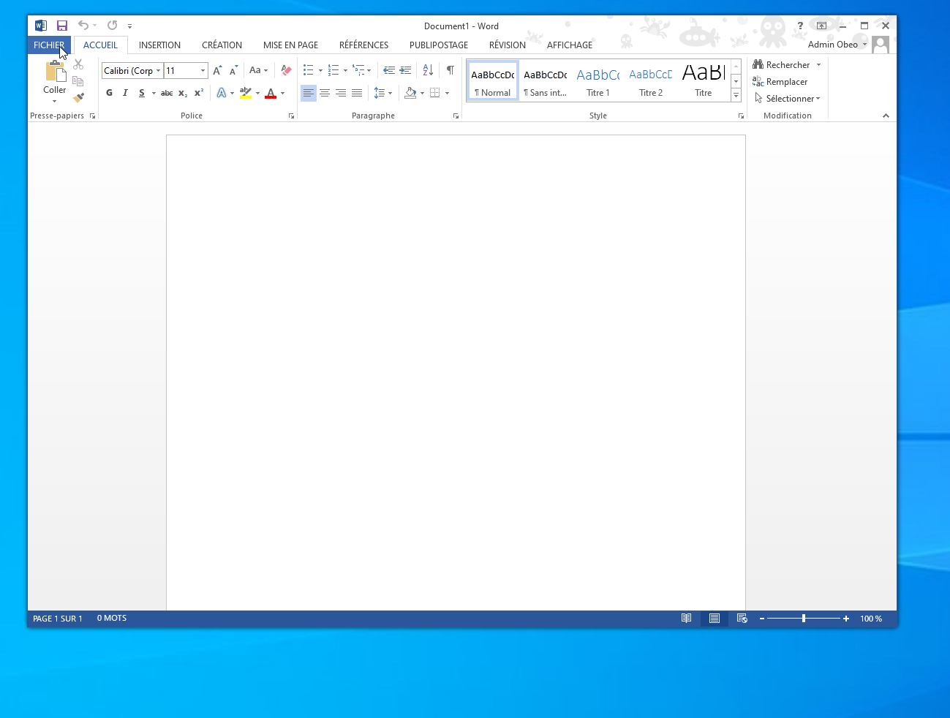This screenshot has height=718, width=950.
Task: Decrease paragraph indent
Action: click(x=389, y=70)
